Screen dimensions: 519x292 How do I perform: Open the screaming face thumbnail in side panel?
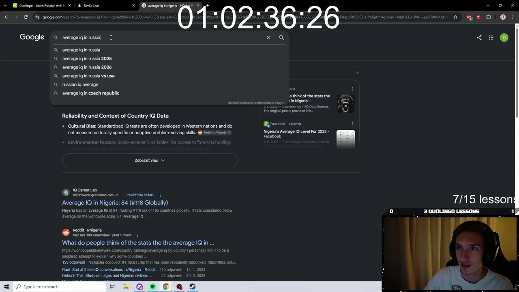tap(345, 103)
